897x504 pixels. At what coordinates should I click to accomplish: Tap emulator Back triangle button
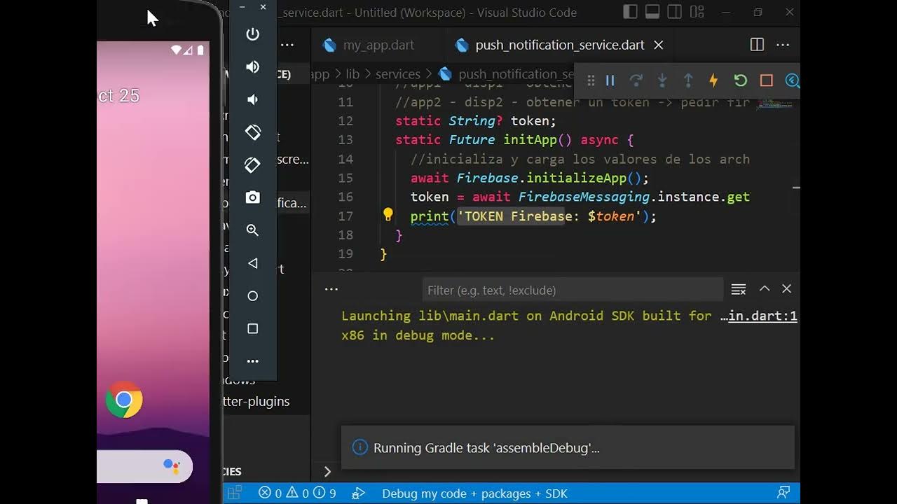(253, 263)
